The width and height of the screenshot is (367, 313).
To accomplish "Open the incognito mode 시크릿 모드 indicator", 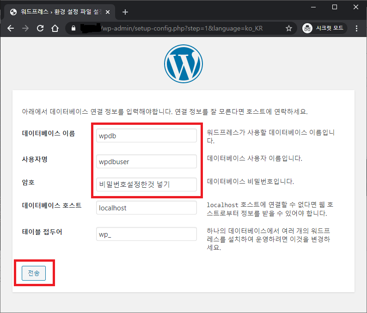I will point(324,28).
